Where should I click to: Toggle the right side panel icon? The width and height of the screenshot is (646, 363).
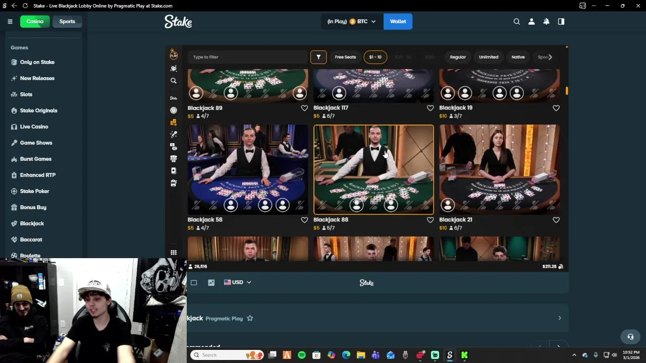coord(561,22)
